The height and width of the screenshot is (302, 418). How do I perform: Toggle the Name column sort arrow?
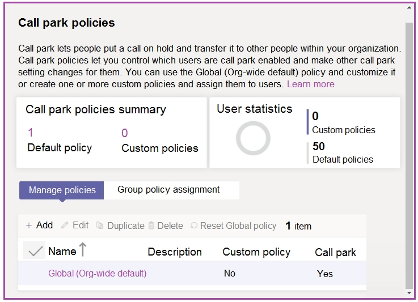pyautogui.click(x=82, y=250)
